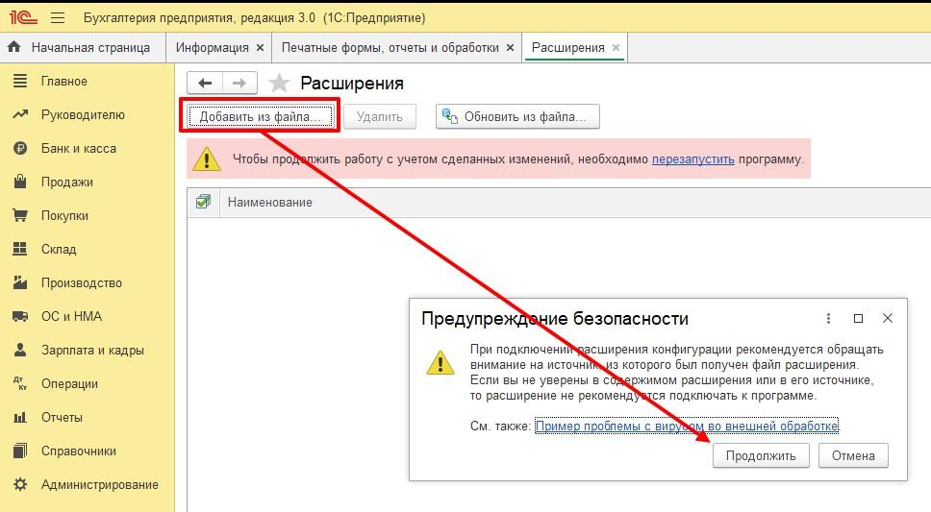This screenshot has width=931, height=512.
Task: Click Продолжить in the warning dialog
Action: click(761, 455)
